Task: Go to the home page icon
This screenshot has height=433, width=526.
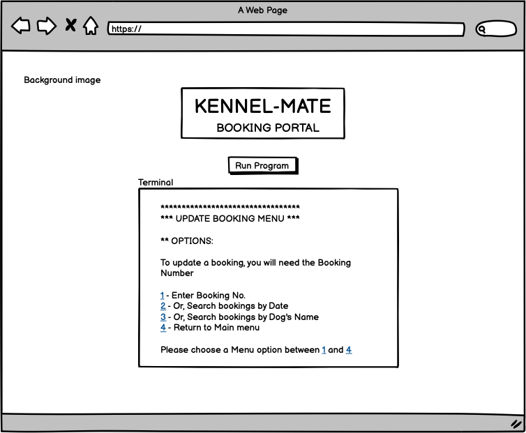Action: tap(91, 26)
